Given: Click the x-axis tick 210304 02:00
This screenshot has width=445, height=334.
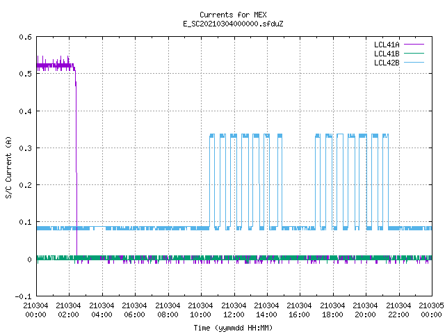Looking at the screenshot, I should coord(68,310).
